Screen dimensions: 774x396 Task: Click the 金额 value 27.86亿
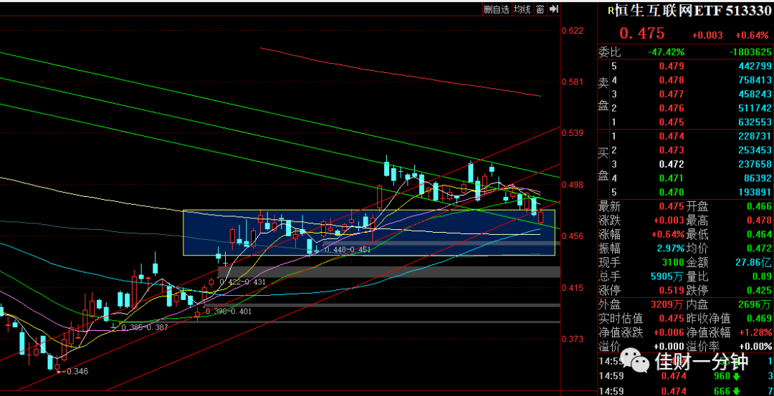754,262
